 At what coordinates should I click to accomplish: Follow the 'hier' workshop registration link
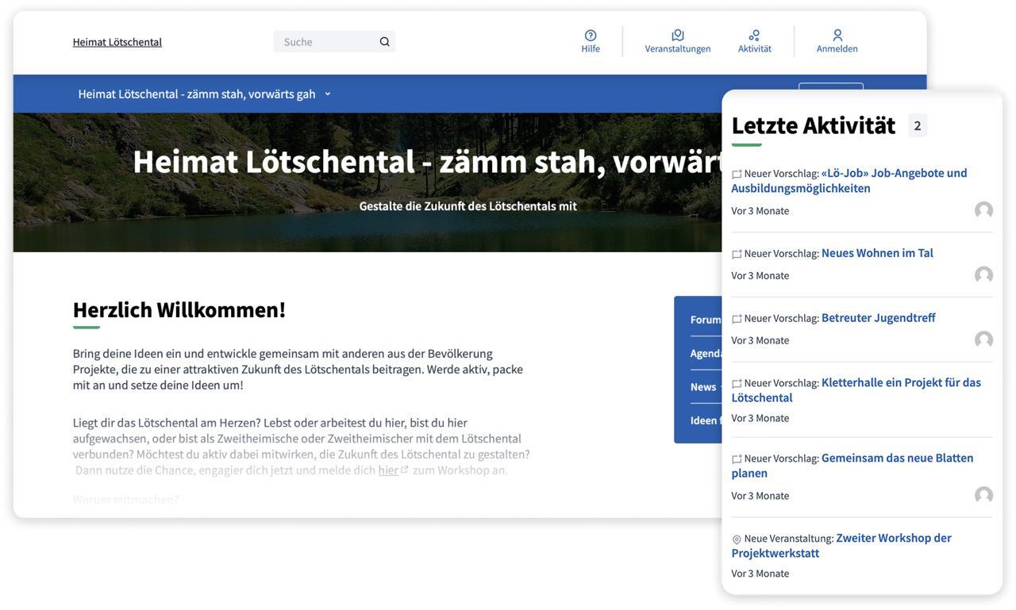point(388,470)
